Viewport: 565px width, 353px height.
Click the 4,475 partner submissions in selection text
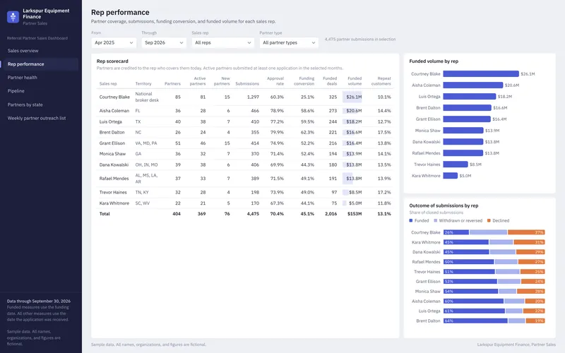click(x=360, y=40)
